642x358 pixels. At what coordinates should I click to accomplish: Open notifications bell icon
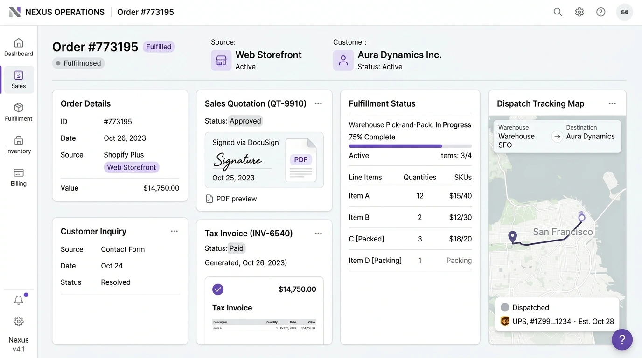[19, 300]
